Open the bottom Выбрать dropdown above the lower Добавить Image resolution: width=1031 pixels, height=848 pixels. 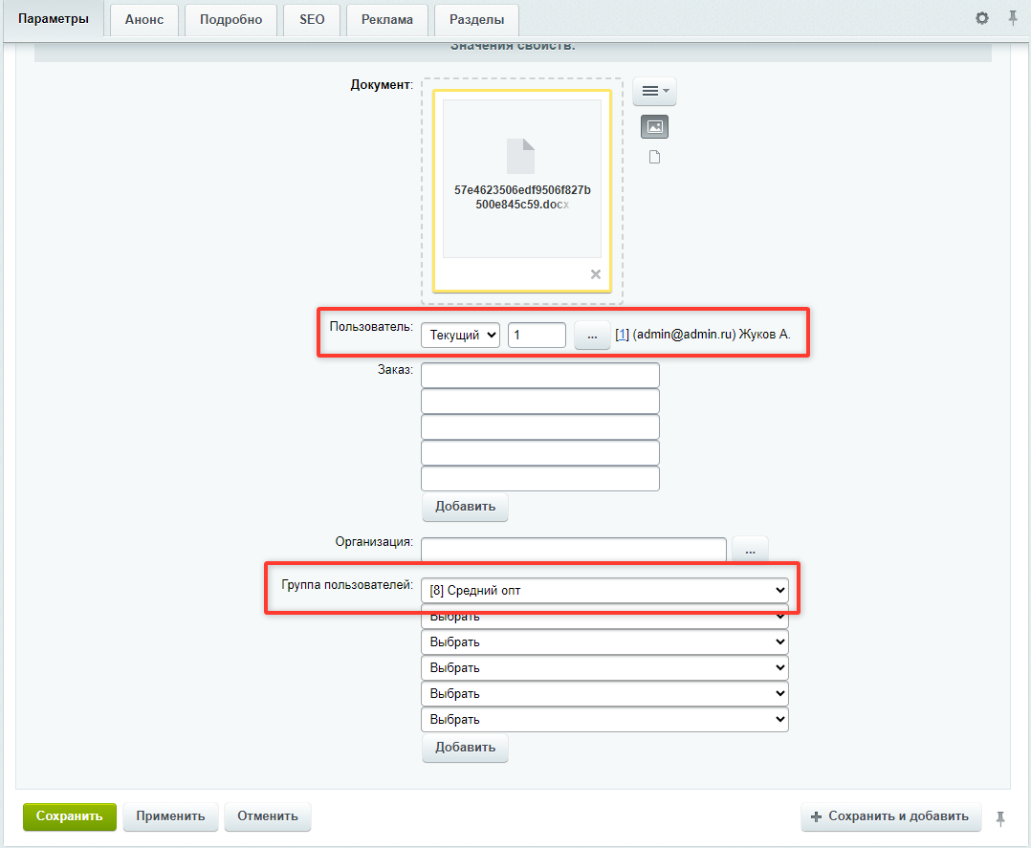point(604,719)
